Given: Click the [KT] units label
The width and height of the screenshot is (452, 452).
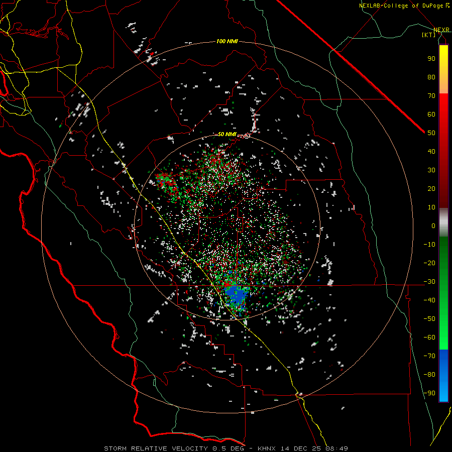Looking at the screenshot, I should [429, 35].
